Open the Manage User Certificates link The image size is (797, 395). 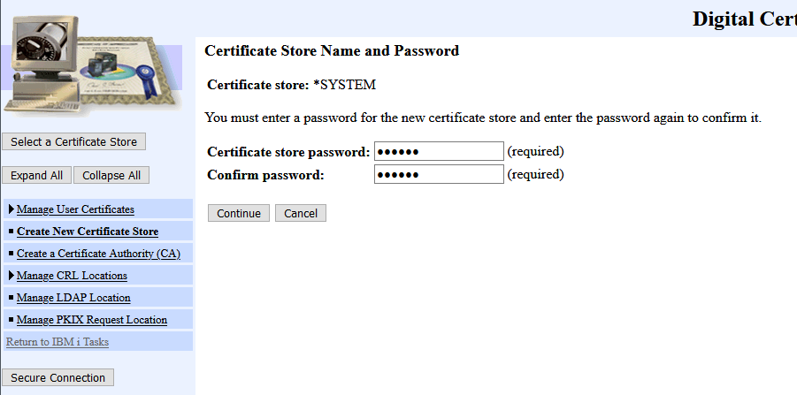coord(75,209)
